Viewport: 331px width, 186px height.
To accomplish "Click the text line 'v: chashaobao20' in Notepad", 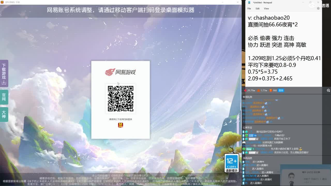I will click(269, 18).
